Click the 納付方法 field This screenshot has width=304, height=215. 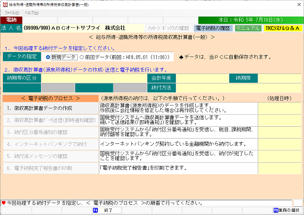(239, 88)
